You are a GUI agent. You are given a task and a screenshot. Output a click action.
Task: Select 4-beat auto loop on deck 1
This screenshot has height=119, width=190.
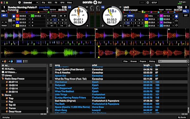click(55, 20)
